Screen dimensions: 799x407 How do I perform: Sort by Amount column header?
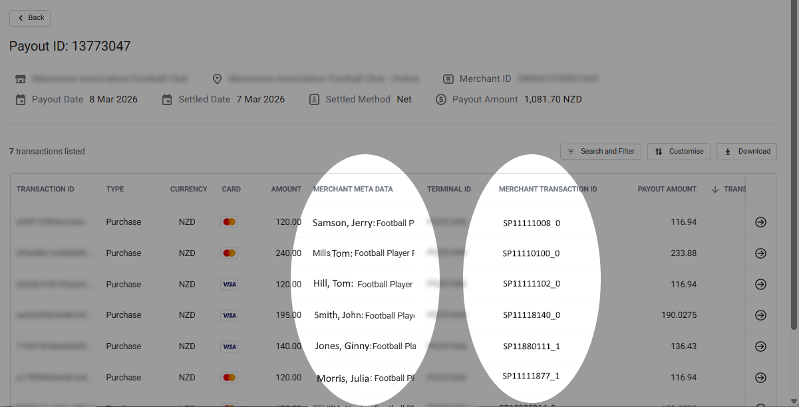[286, 189]
